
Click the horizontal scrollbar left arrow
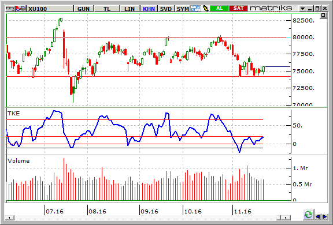[x=9, y=217]
